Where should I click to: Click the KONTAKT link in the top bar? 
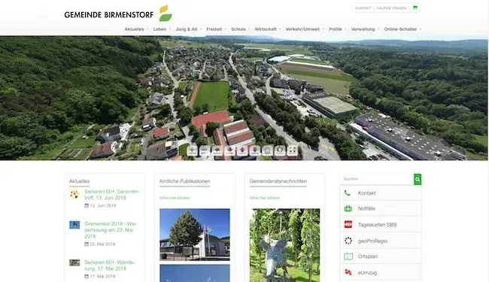tap(363, 8)
